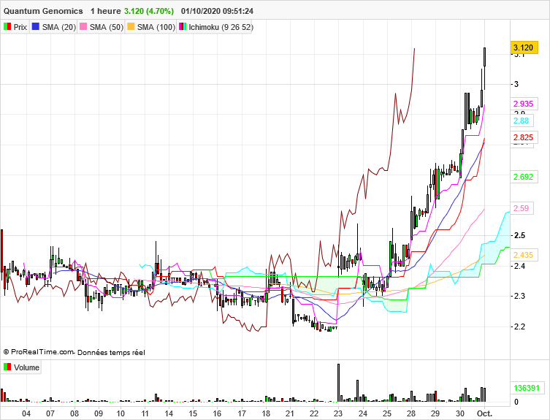The height and width of the screenshot is (420, 550).
Task: Select the SMA (50) legend label
Action: click(107, 27)
